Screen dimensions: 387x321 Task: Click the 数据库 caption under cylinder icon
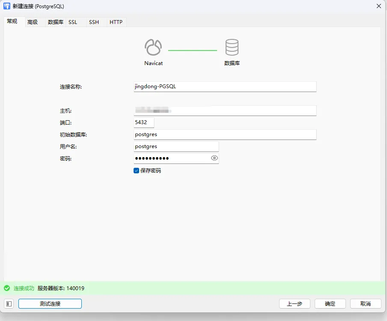232,63
